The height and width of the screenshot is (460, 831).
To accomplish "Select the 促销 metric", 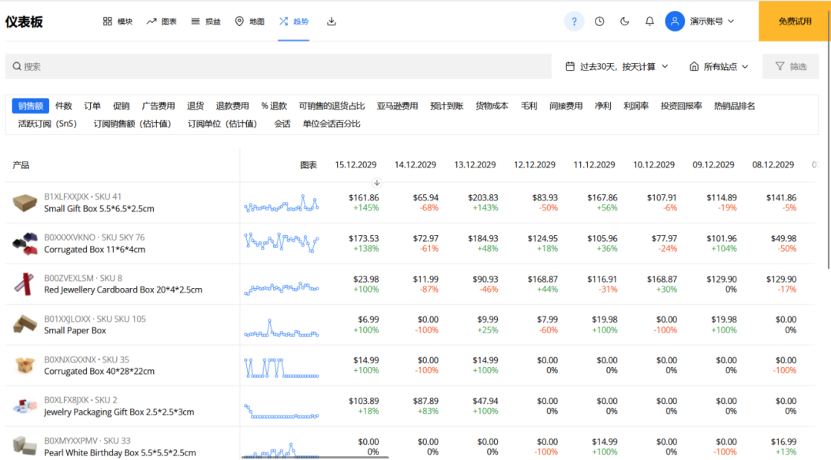I will (x=122, y=106).
